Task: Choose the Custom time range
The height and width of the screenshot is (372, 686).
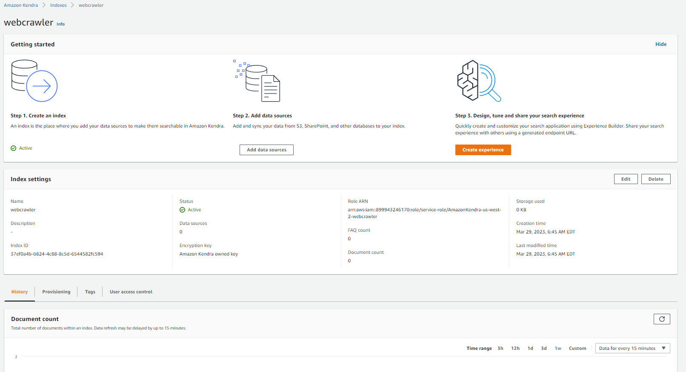Action: pyautogui.click(x=577, y=348)
